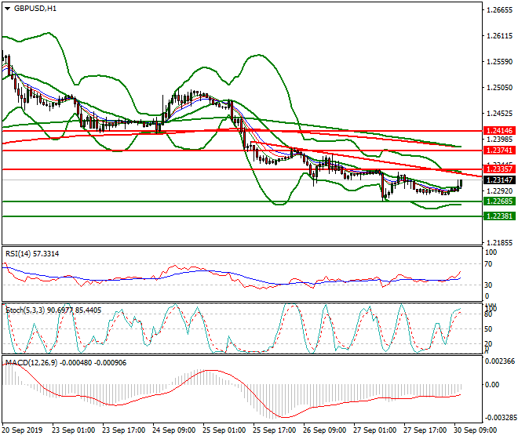Click the 100 level on RSI scale
This screenshot has width=518, height=439.
[493, 252]
